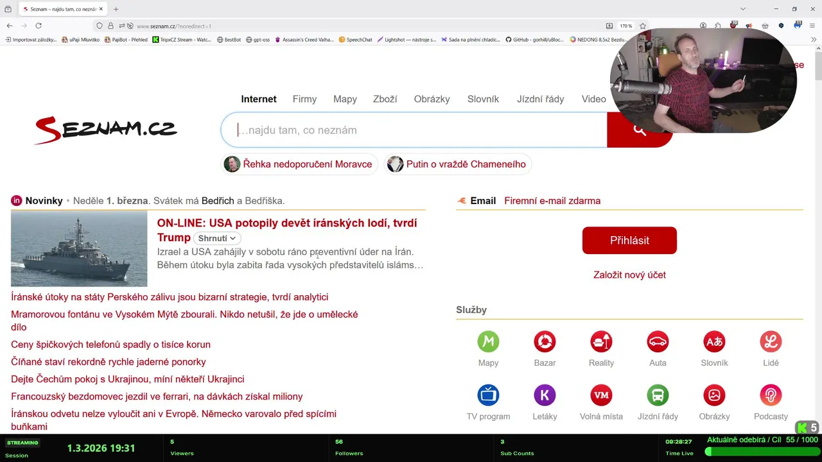Go back with browser back arrow

[x=10, y=26]
